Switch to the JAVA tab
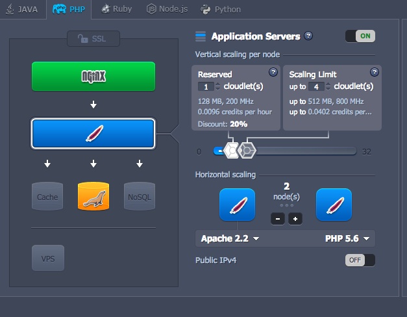Image resolution: width=407 pixels, height=317 pixels. [x=22, y=9]
